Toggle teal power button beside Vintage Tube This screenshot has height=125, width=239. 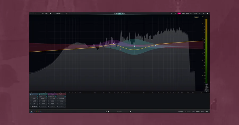coord(56,96)
